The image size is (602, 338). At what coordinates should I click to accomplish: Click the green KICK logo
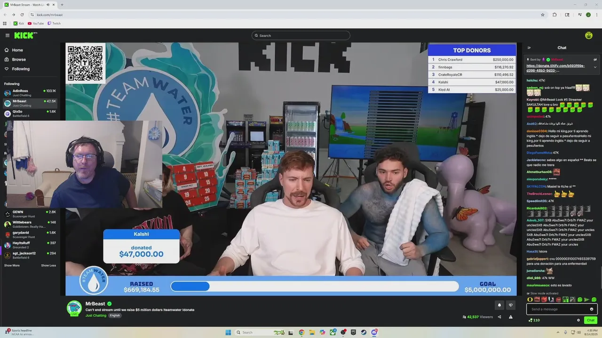[x=24, y=35]
